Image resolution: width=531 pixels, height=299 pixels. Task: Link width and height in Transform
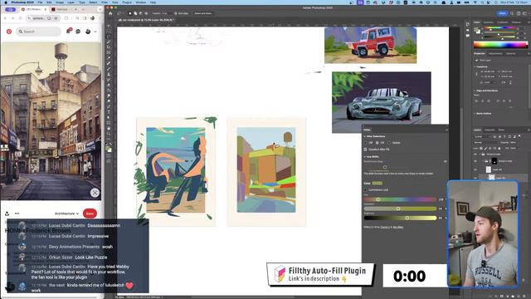(477, 74)
